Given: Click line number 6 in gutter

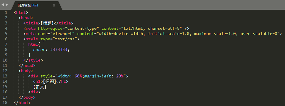Looking at the screenshot, I should 6,39.
